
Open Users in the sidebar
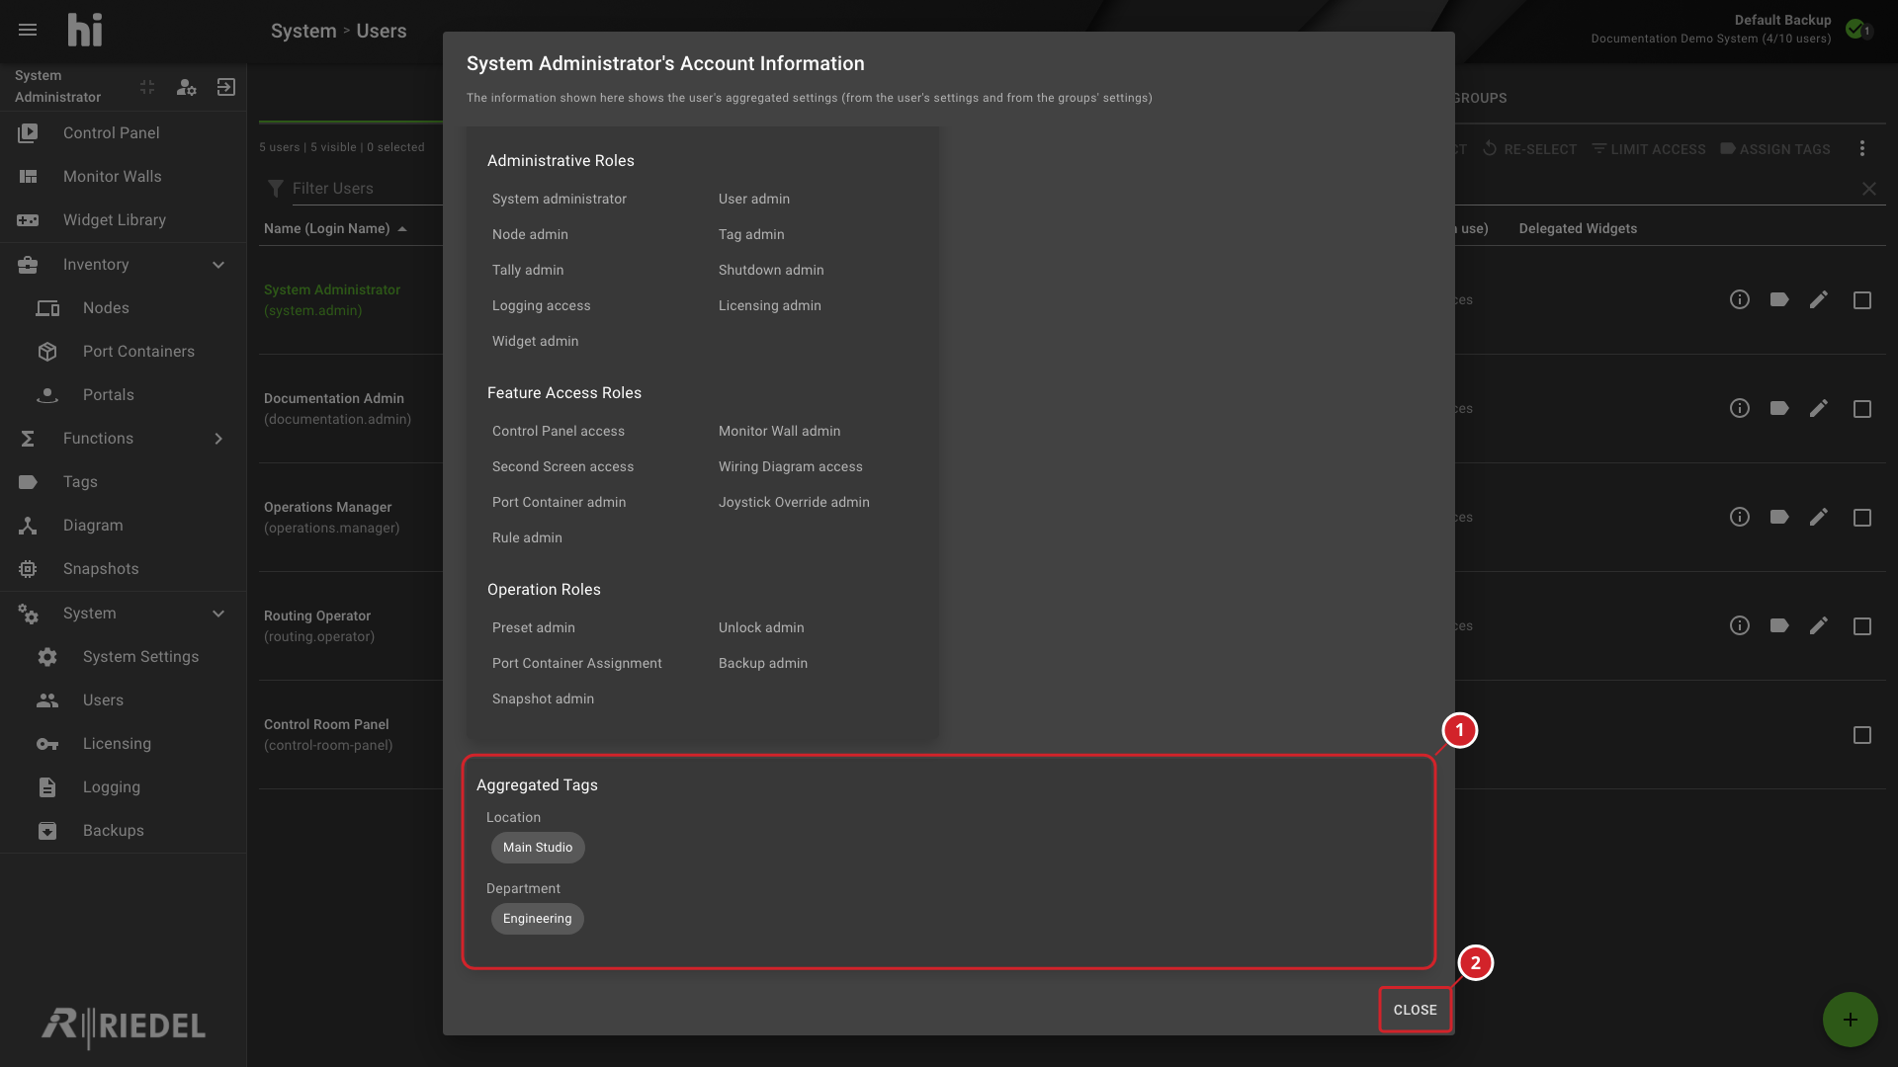(x=123, y=700)
